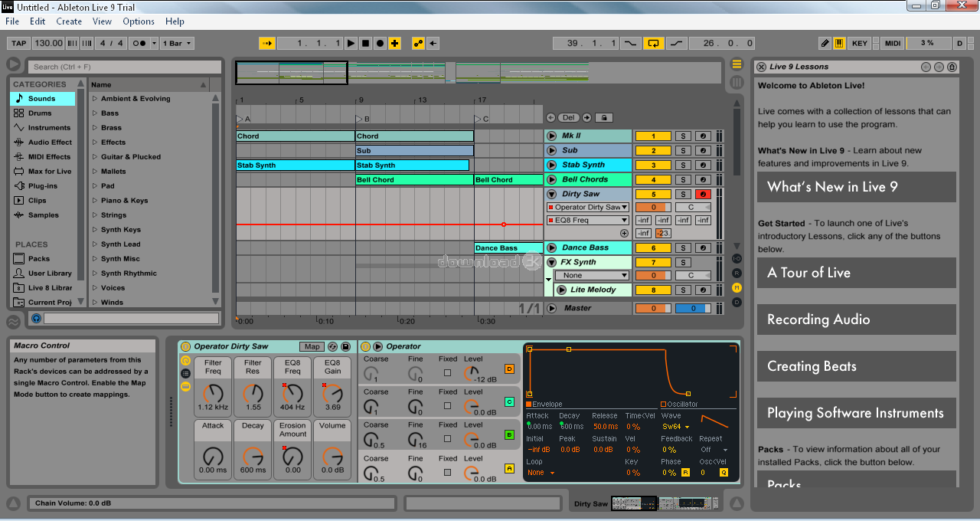This screenshot has height=521, width=980.
Task: Click the Arrangement Record button
Action: coord(381,44)
